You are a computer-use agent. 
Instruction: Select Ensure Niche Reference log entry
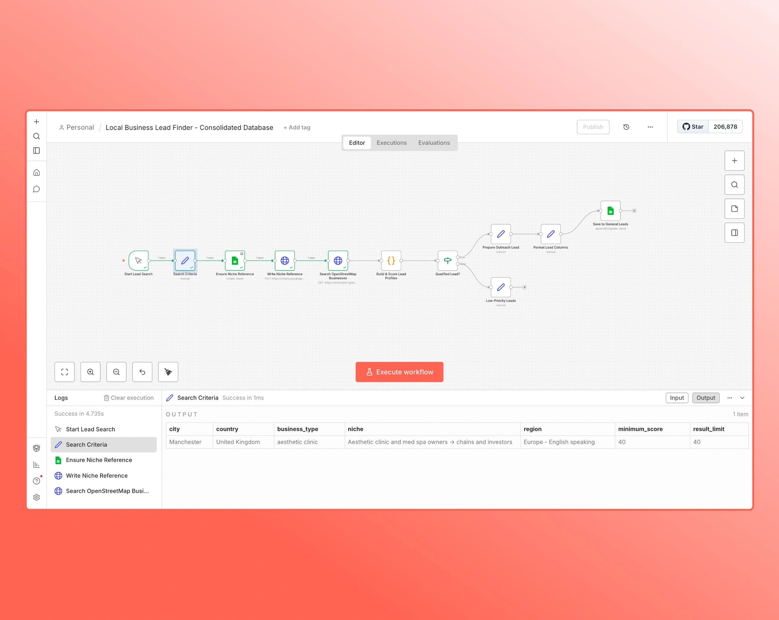[104, 460]
